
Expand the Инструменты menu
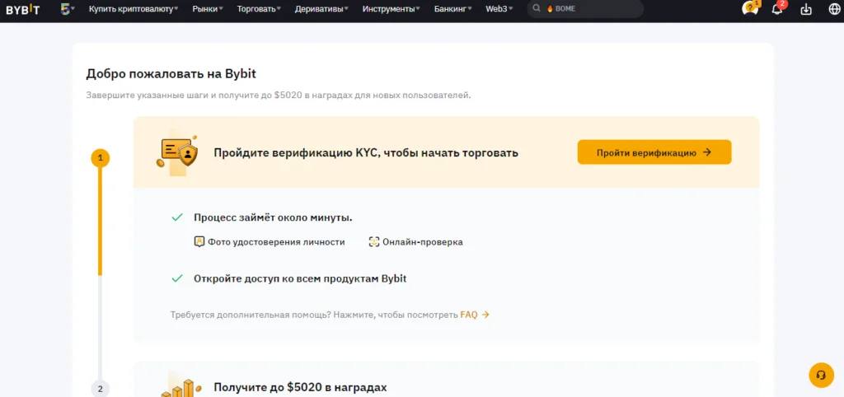pyautogui.click(x=392, y=9)
